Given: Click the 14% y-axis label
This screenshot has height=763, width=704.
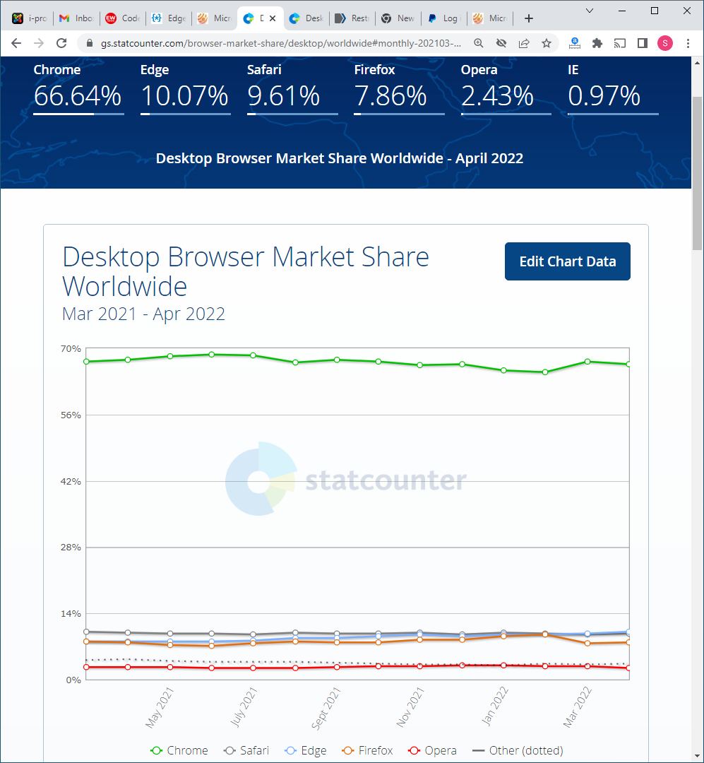Looking at the screenshot, I should point(71,614).
